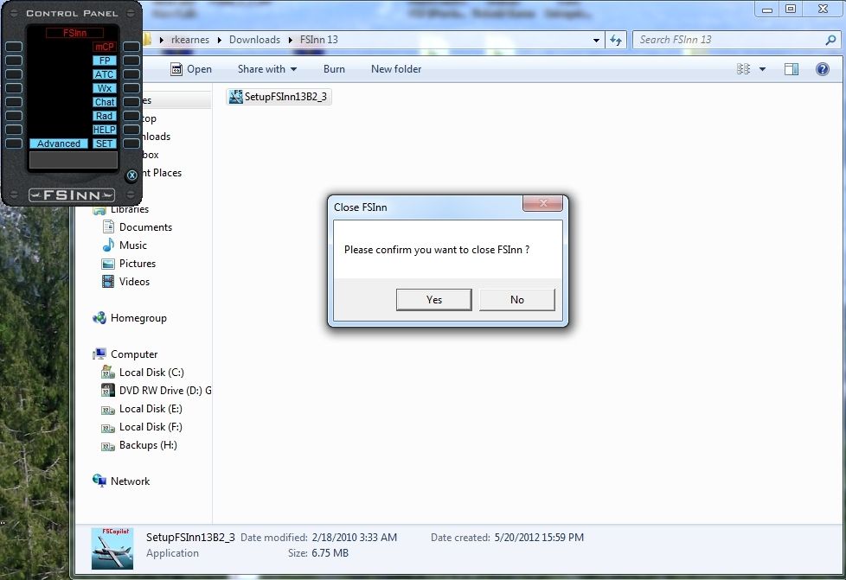Click the left side key beside Advanced

click(14, 143)
